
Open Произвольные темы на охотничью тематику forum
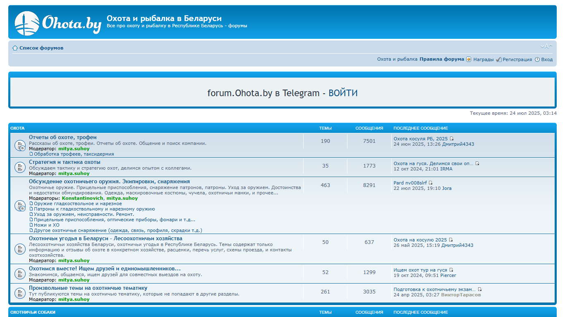tap(88, 288)
